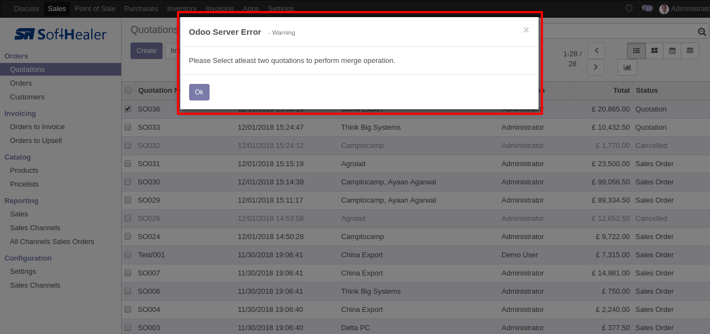Image resolution: width=710 pixels, height=334 pixels.
Task: Click the SoftHealer logo
Action: 60,34
